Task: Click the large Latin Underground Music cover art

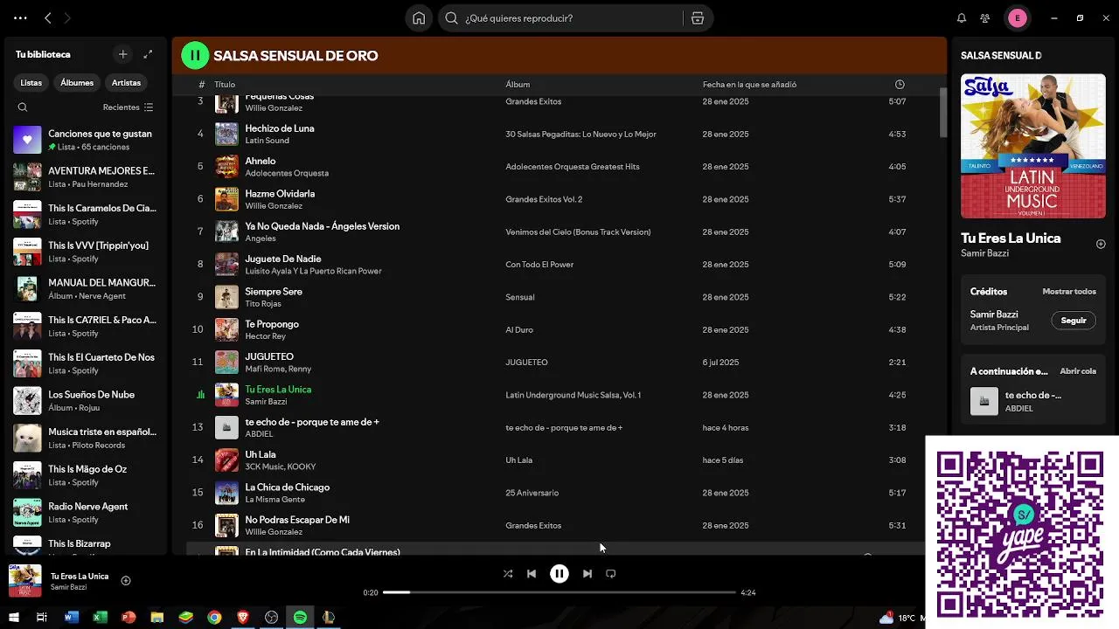Action: coord(1032,146)
